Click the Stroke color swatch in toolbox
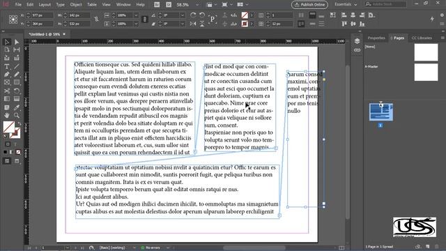Viewport: 446px width, 251px height. [x=17, y=134]
